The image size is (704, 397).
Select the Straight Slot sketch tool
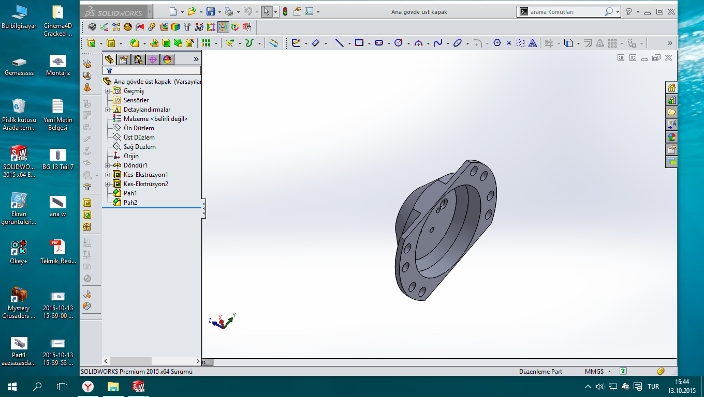[379, 43]
